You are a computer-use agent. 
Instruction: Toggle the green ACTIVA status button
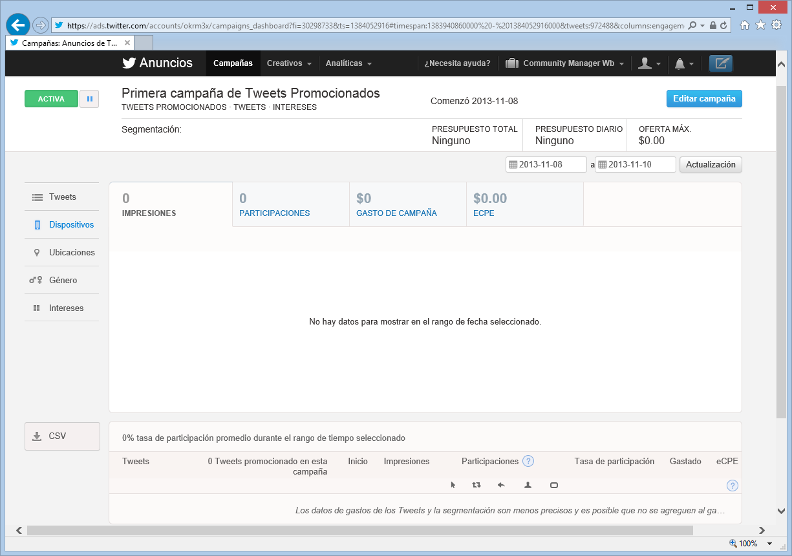coord(51,99)
